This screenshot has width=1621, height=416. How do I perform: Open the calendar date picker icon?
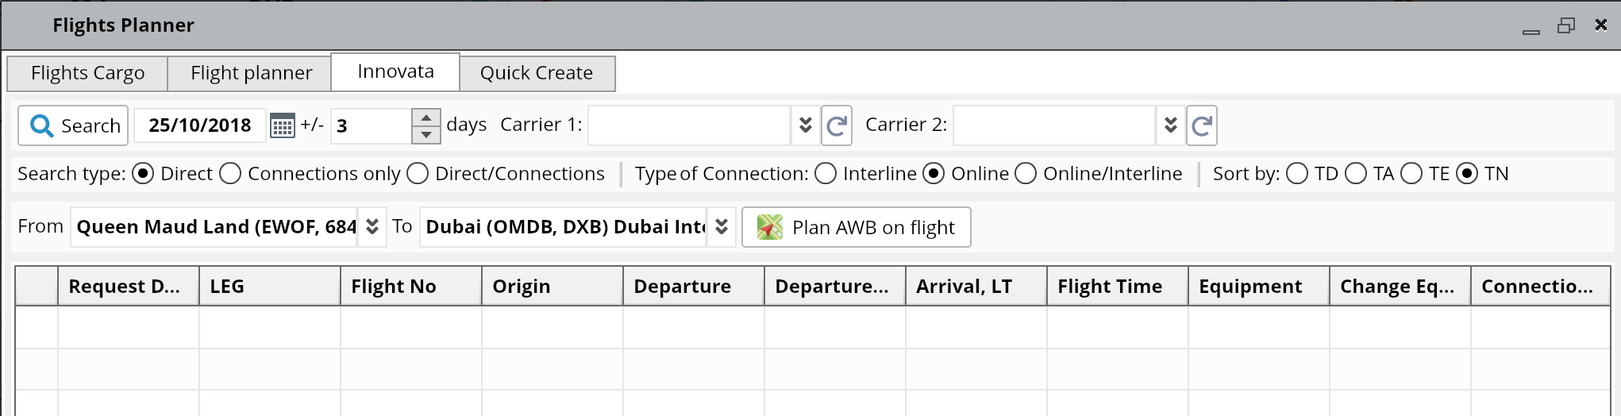[x=282, y=125]
